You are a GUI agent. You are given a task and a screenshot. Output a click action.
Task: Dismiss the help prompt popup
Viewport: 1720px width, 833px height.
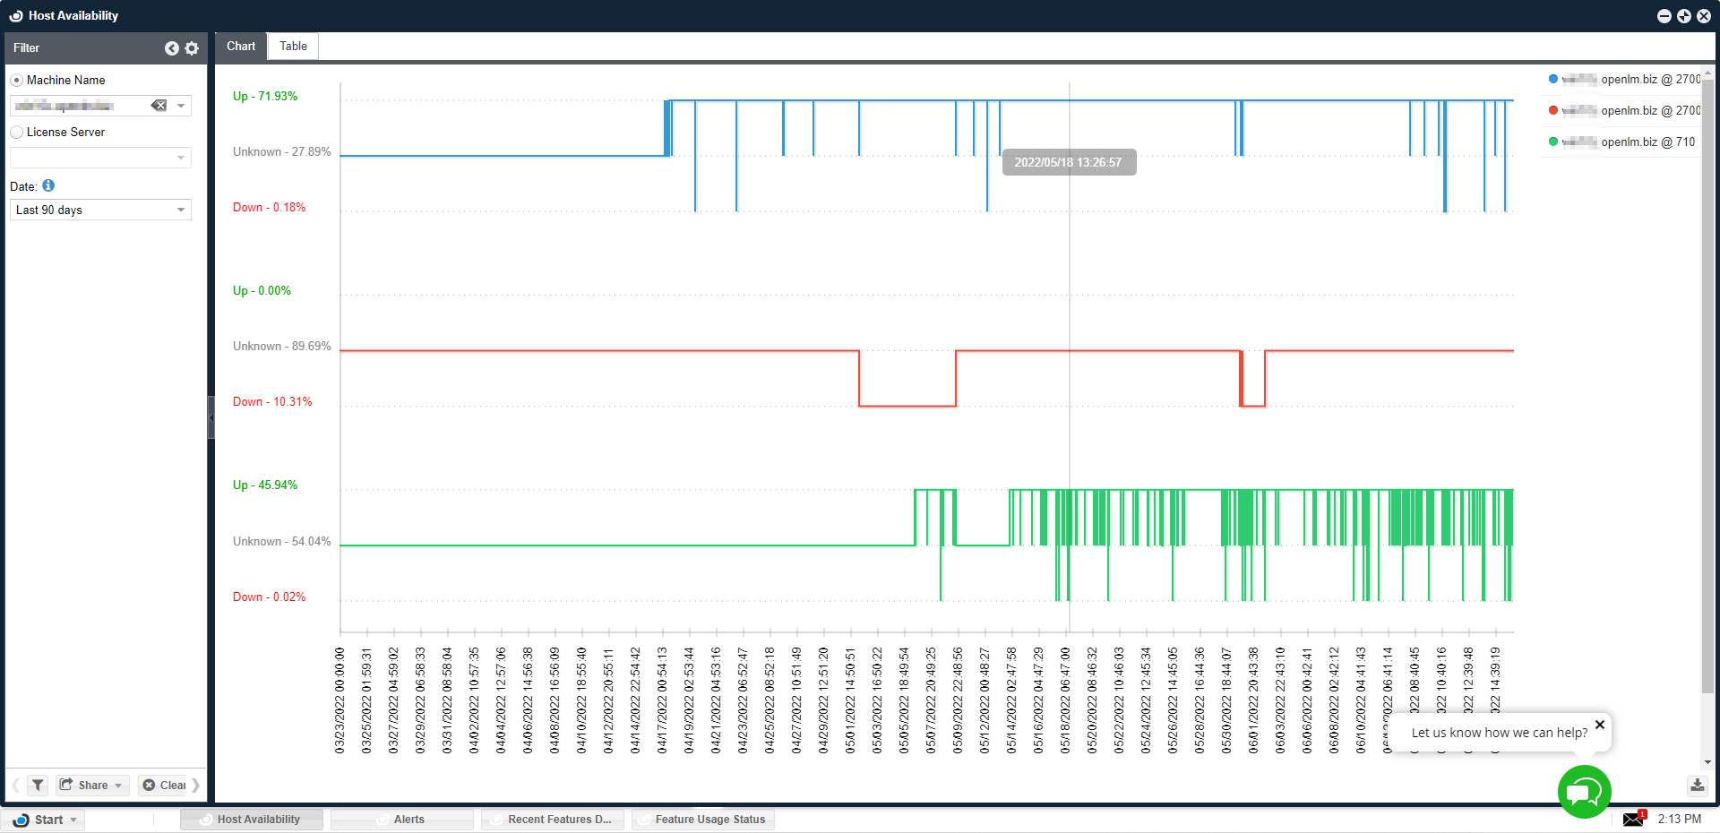point(1599,725)
